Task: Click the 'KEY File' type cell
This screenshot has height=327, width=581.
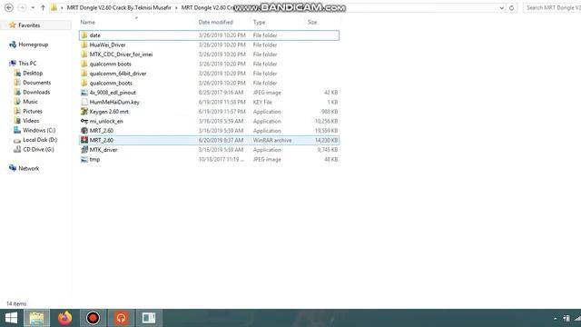Action: [x=262, y=102]
